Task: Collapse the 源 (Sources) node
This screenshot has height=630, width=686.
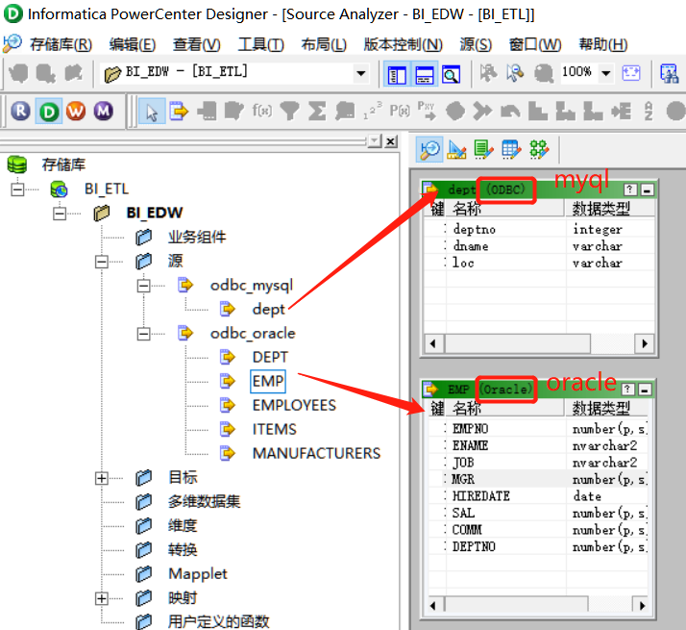Action: (x=102, y=262)
